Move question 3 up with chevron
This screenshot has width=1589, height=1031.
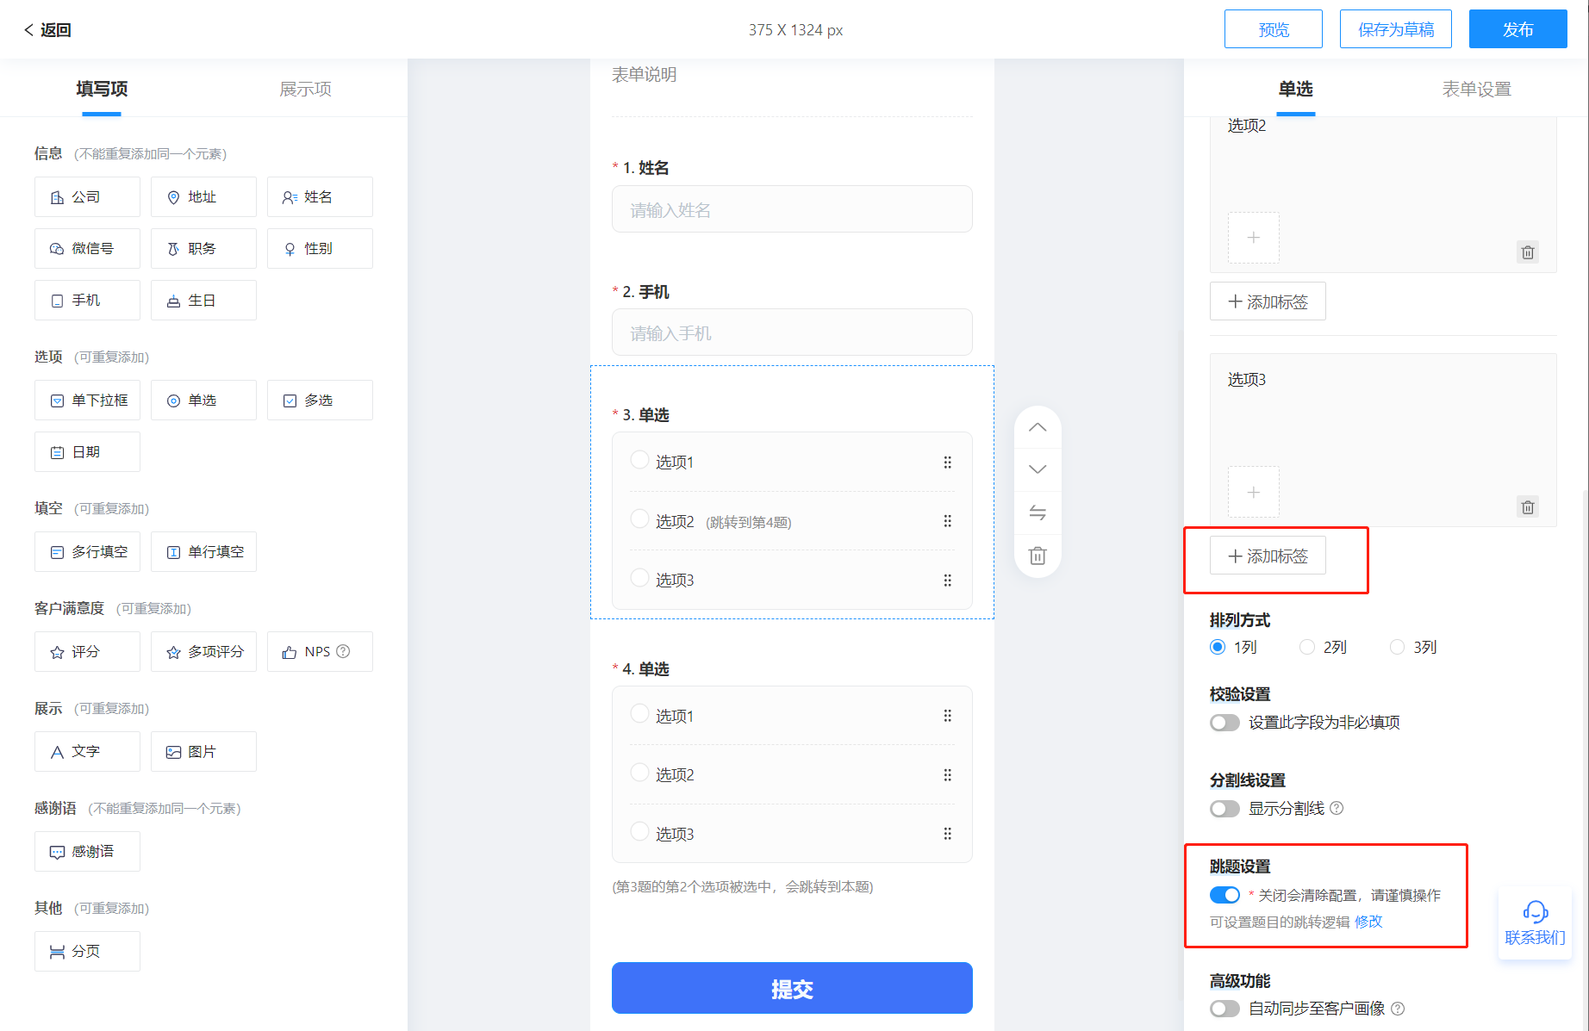coord(1038,427)
